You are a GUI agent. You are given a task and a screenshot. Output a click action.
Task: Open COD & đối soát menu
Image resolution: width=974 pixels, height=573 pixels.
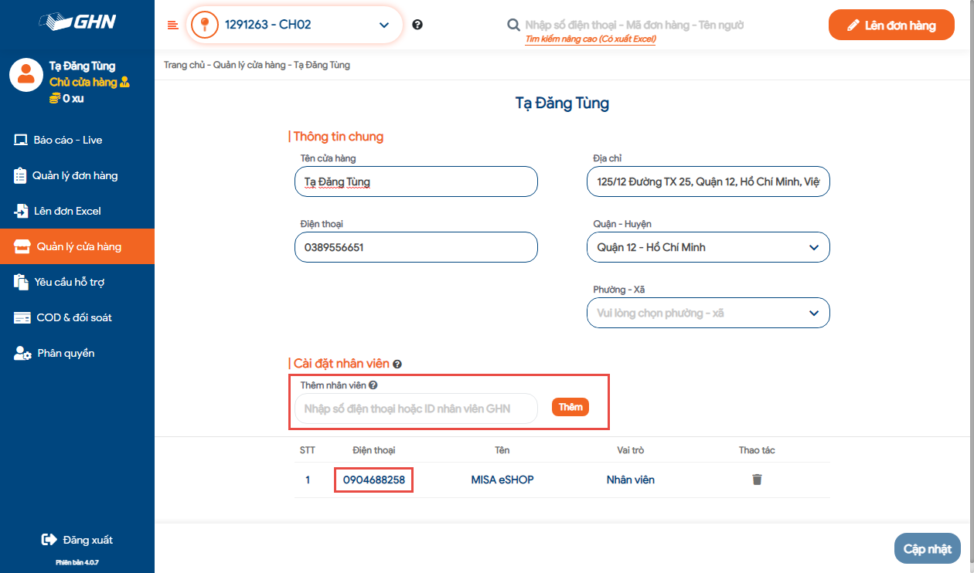74,317
